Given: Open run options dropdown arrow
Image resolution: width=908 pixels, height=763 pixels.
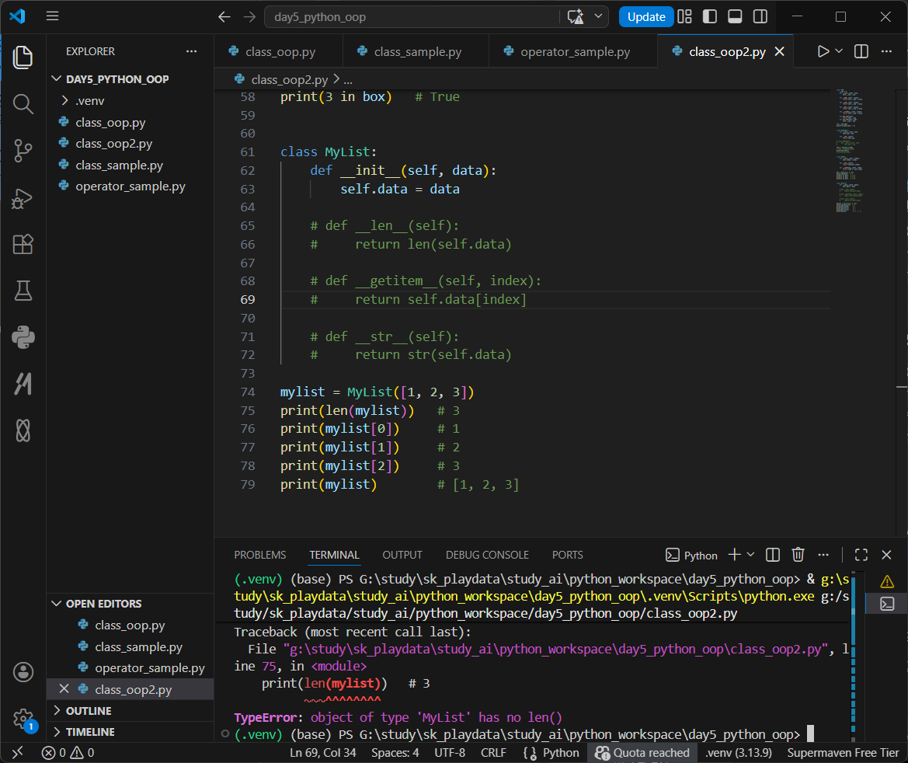Looking at the screenshot, I should click(839, 51).
